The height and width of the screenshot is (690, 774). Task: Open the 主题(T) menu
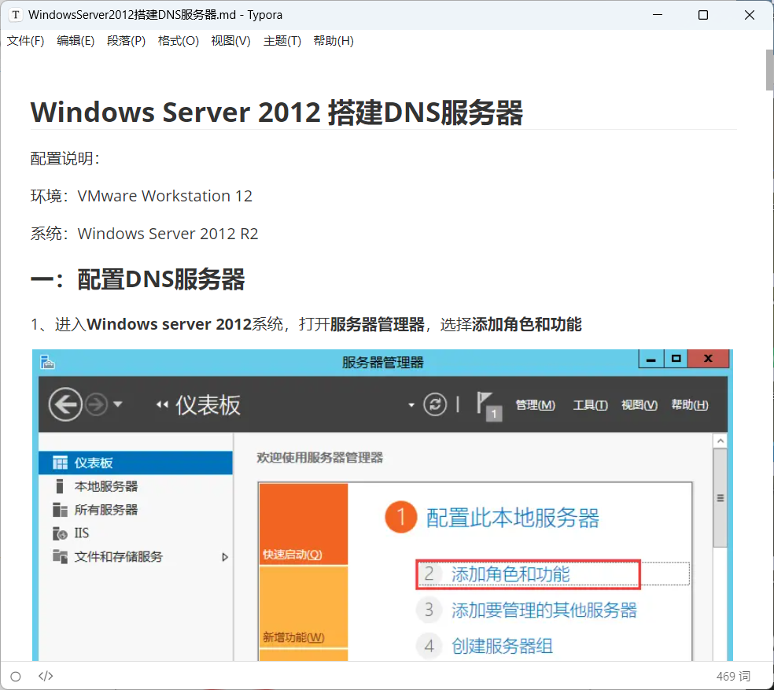tap(282, 41)
